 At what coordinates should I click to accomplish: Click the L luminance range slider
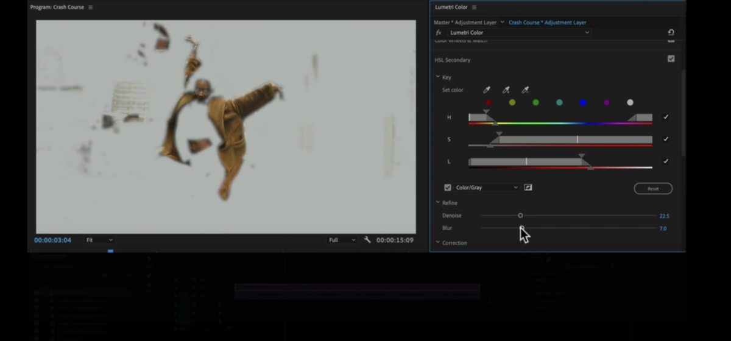[560, 162]
